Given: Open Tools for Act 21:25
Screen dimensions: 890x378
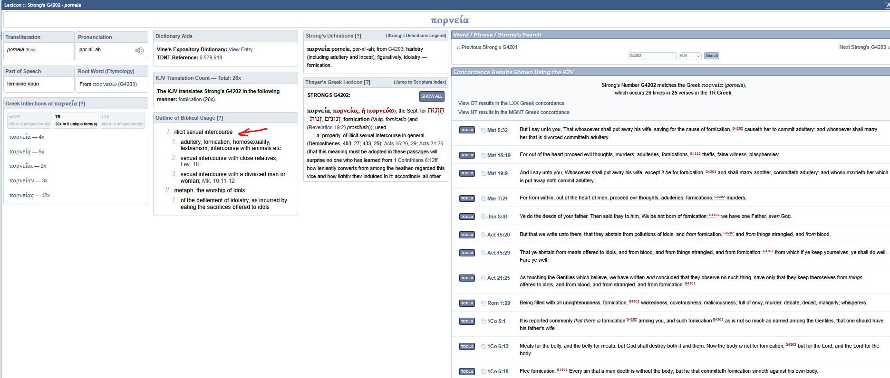Looking at the screenshot, I should pos(467,277).
